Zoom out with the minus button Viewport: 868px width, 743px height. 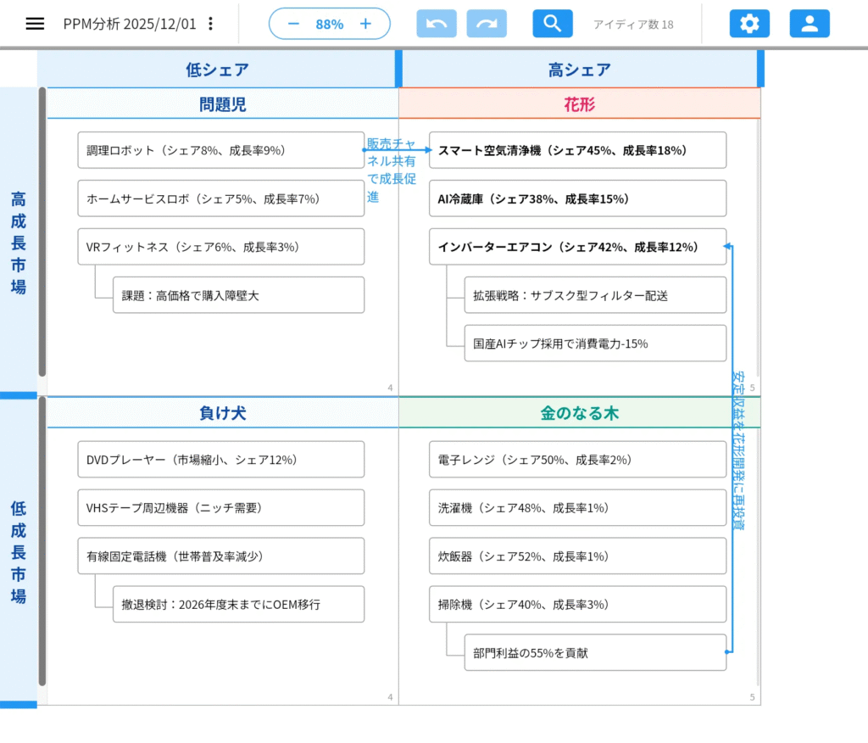[293, 24]
